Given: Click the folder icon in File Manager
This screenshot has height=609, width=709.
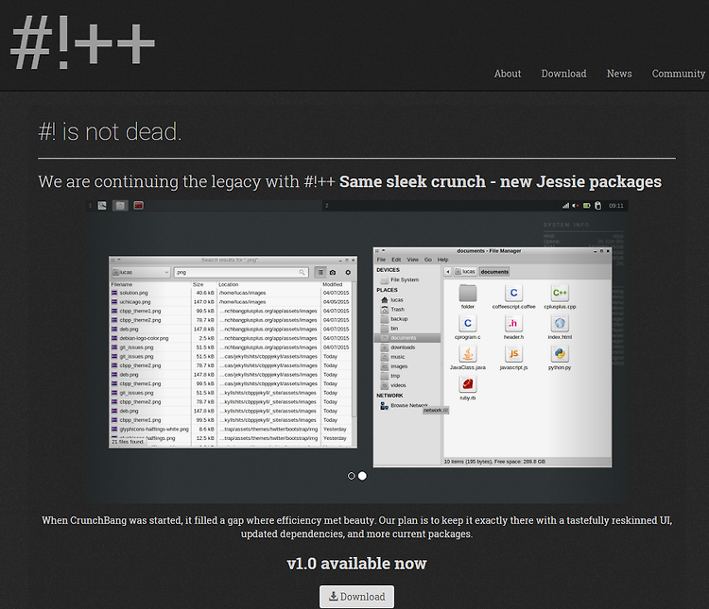Looking at the screenshot, I should click(x=468, y=294).
